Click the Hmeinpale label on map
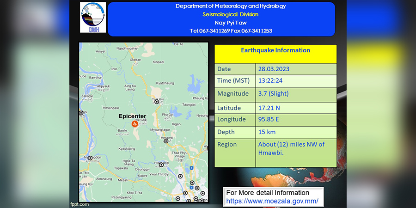 [110, 108]
